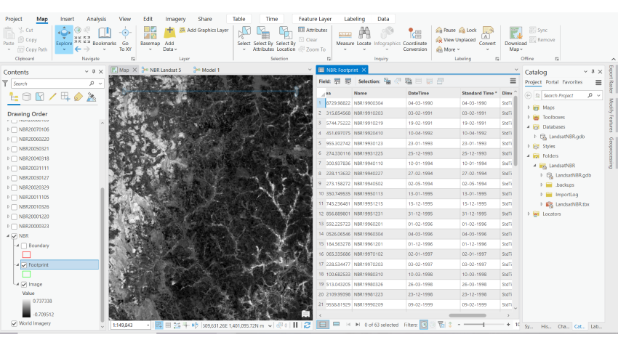This screenshot has width=618, height=348.
Task: Toggle NBR20040318 layer visibility
Action: tap(15, 158)
